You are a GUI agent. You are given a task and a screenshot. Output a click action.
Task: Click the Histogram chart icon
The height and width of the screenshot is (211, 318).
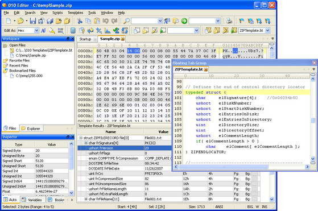(x=108, y=31)
